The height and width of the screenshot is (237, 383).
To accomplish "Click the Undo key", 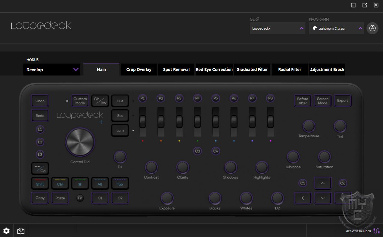I will (40, 101).
